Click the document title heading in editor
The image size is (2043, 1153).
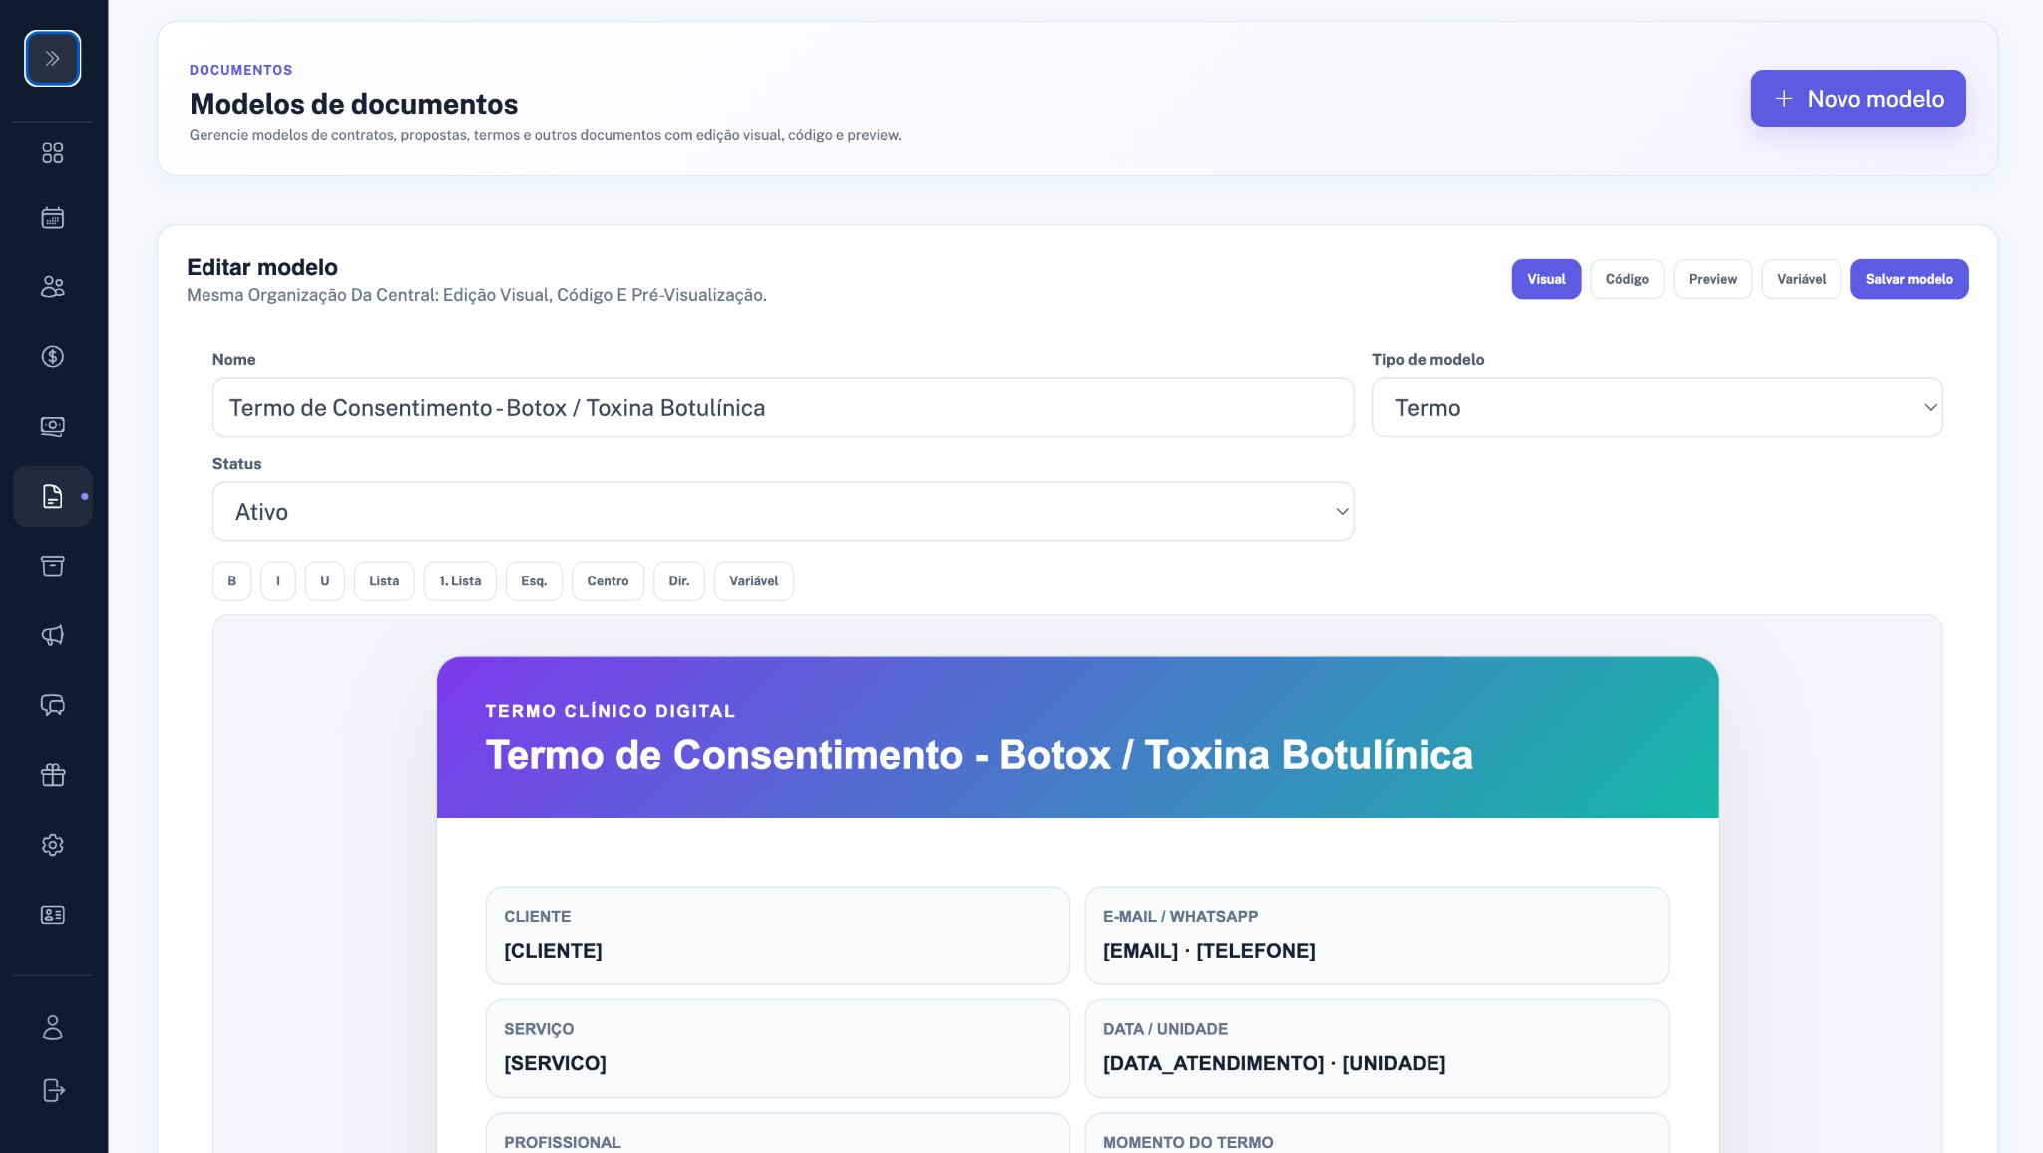point(979,755)
